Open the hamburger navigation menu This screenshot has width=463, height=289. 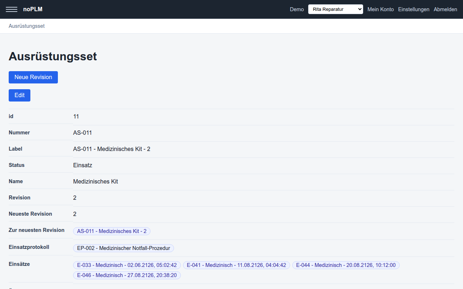12,9
